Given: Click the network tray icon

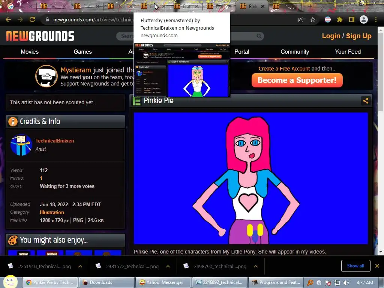Looking at the screenshot, I should 337,283.
